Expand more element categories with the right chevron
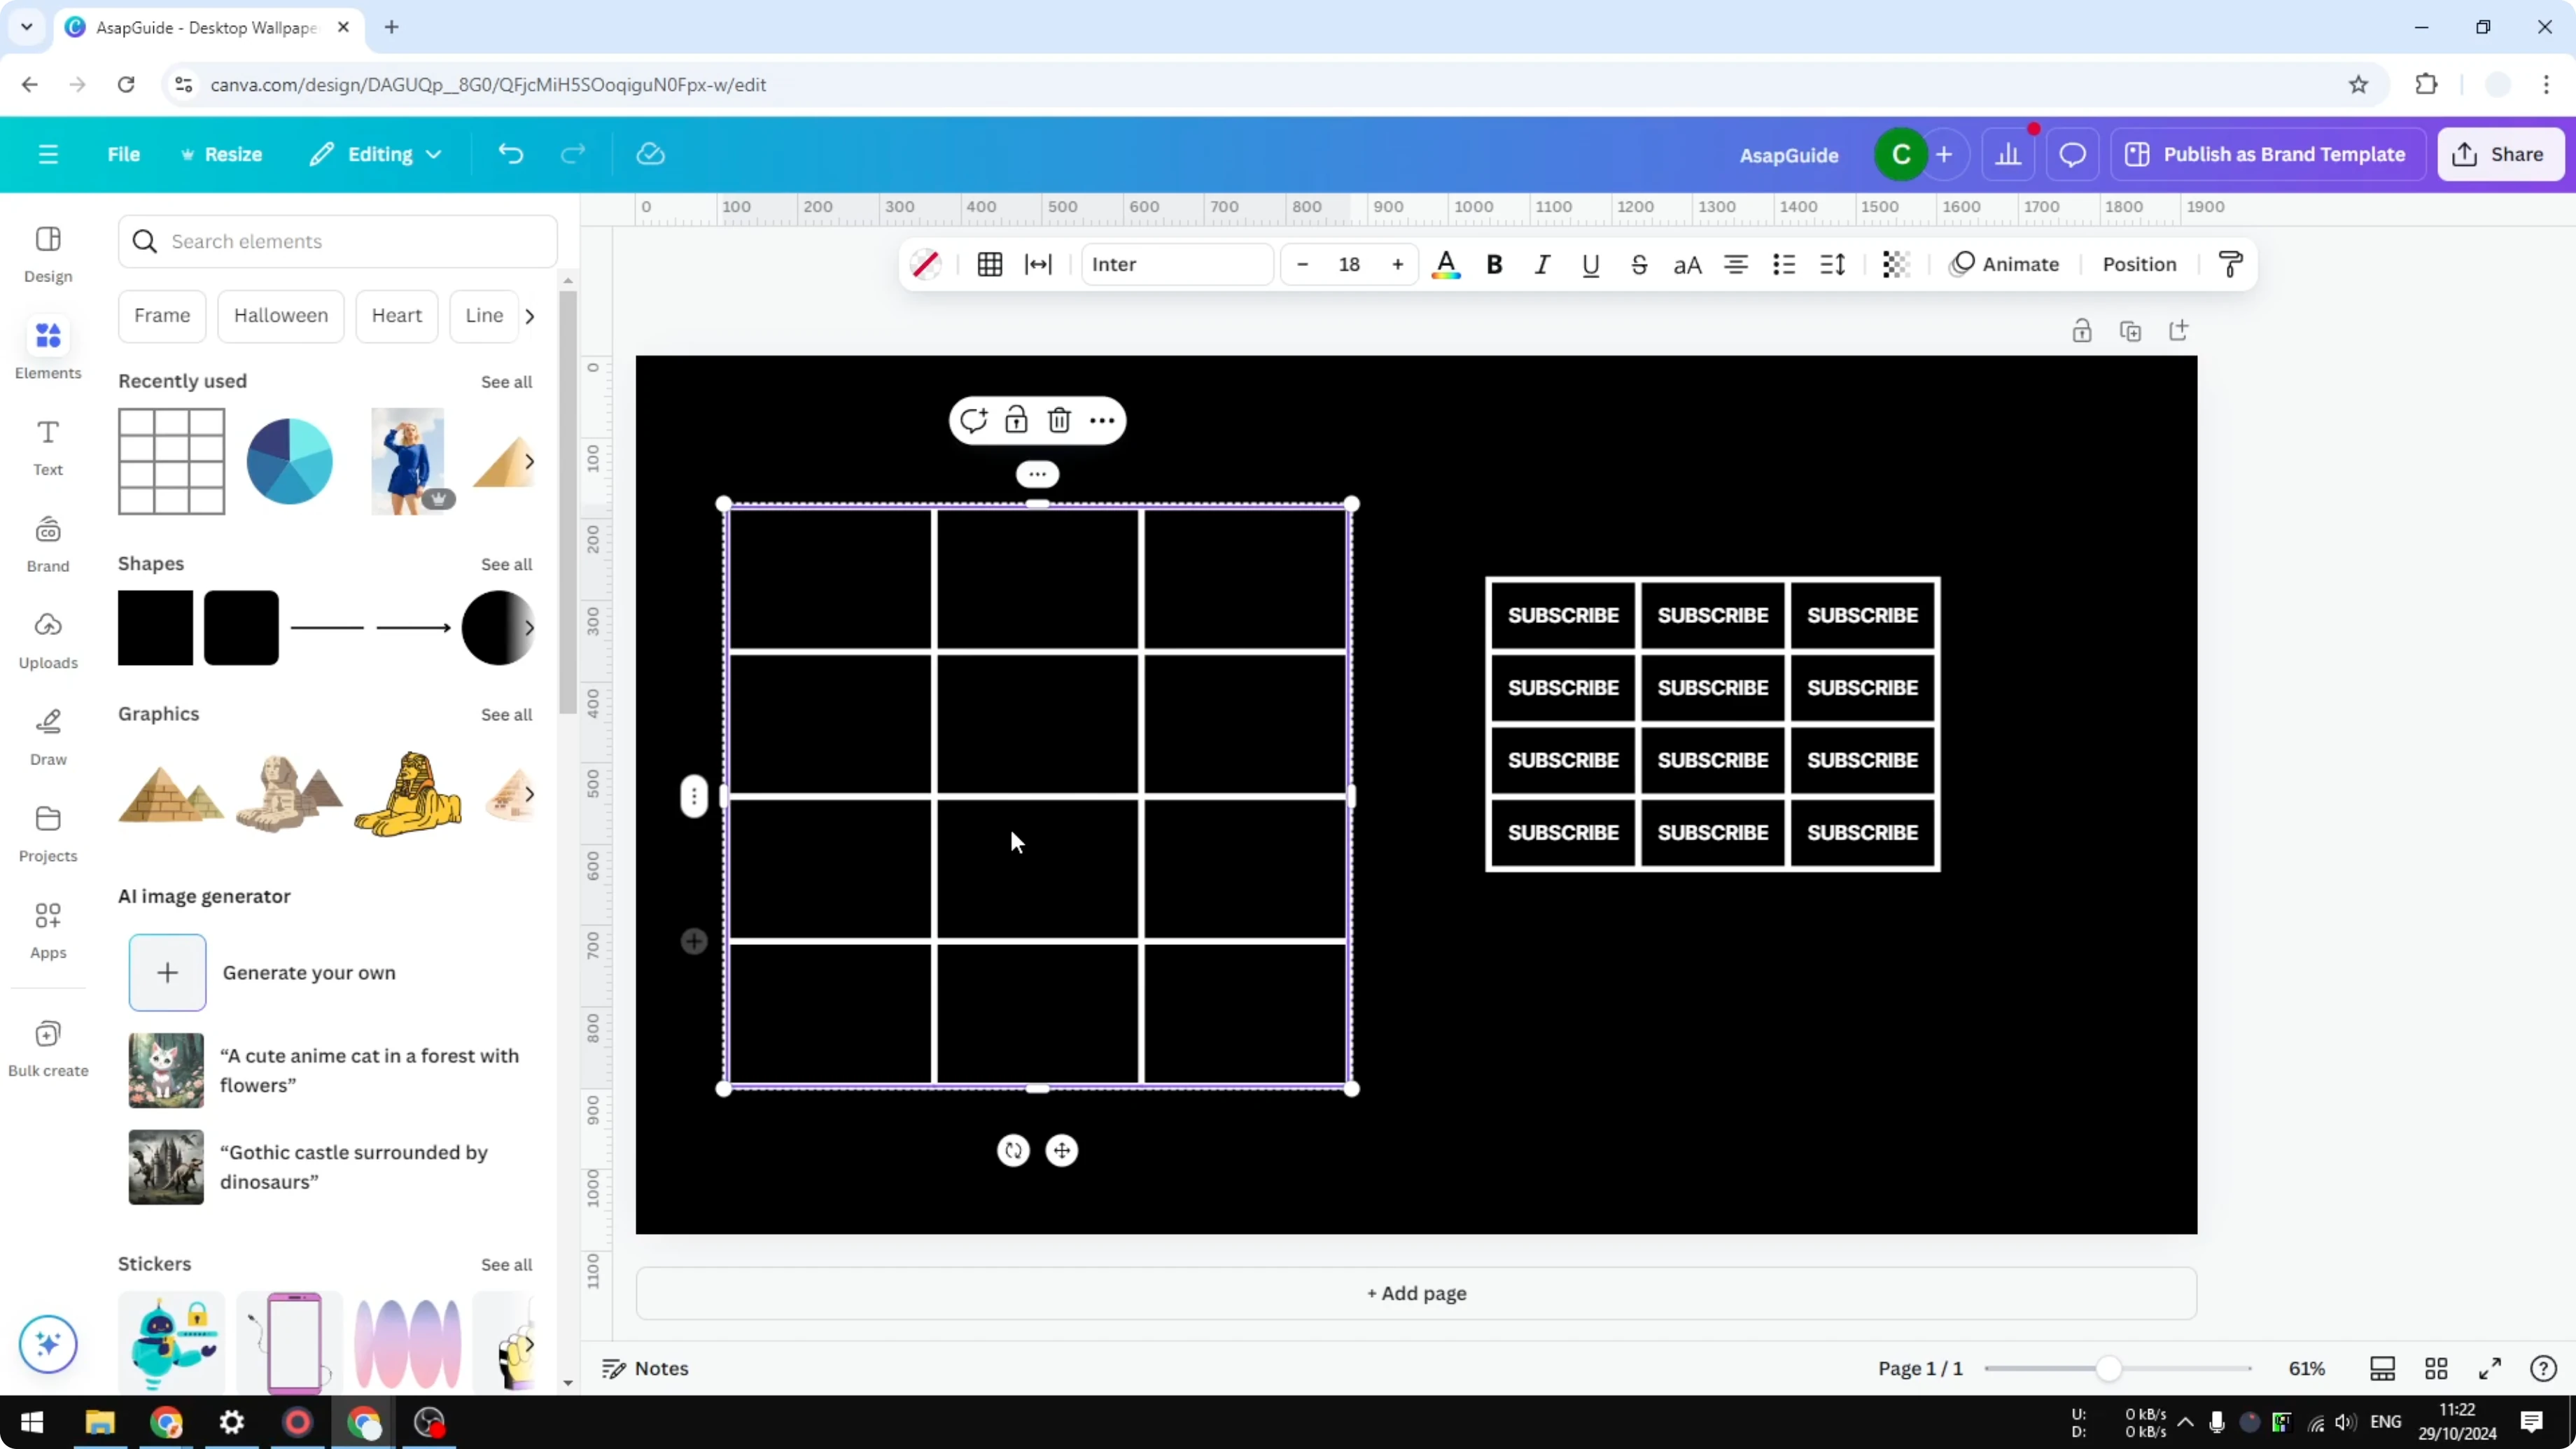 click(530, 315)
